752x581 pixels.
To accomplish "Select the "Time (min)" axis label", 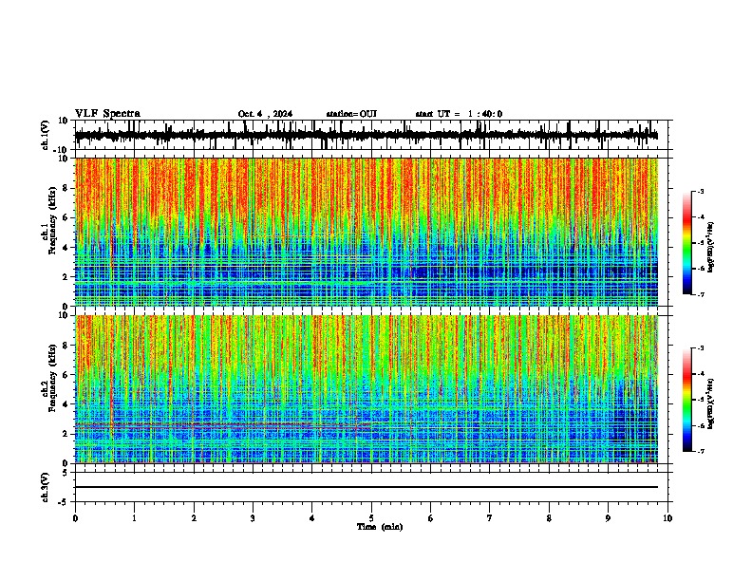I will (x=380, y=527).
